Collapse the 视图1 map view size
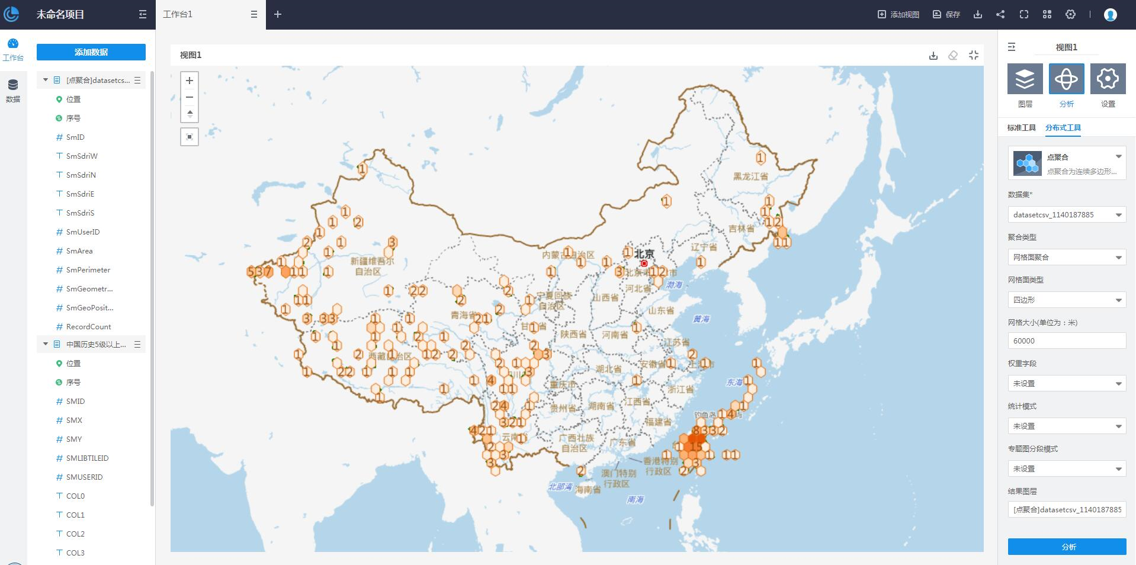1136x565 pixels. click(x=974, y=55)
